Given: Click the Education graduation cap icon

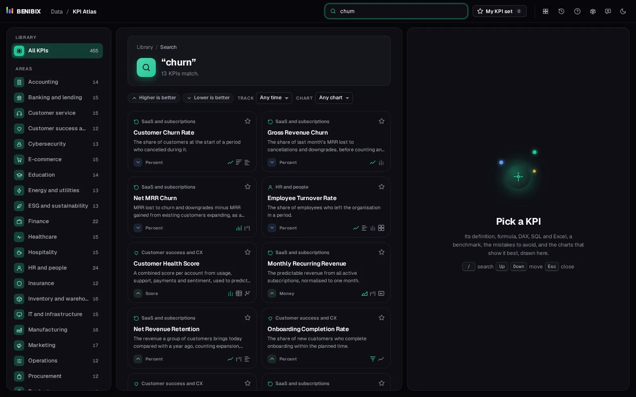Looking at the screenshot, I should 19,175.
